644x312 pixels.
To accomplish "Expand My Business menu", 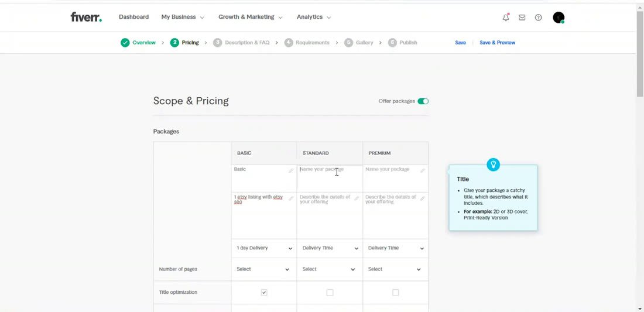I will 183,17.
